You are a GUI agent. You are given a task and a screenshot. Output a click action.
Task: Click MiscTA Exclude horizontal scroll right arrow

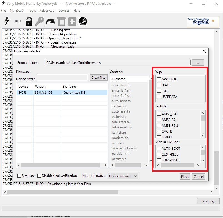(198, 165)
